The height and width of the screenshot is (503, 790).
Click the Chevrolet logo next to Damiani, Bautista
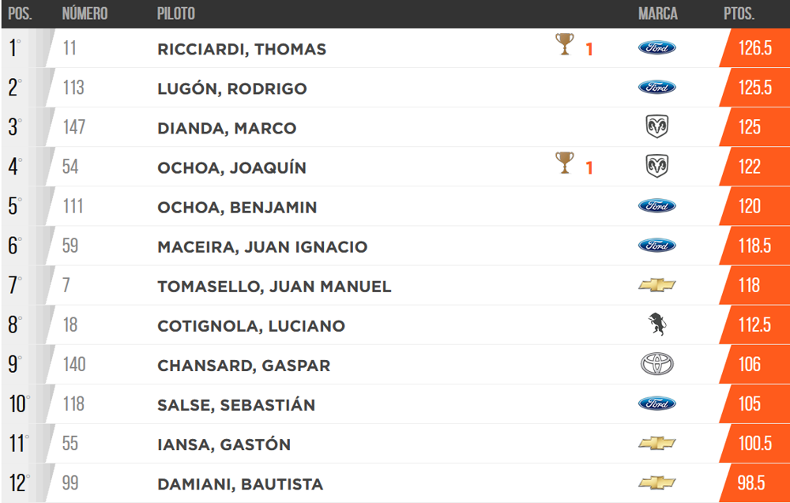657,482
